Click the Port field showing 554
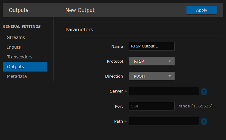 151,106
